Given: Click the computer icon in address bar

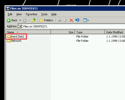Looking at the screenshot, I should 20,26.
